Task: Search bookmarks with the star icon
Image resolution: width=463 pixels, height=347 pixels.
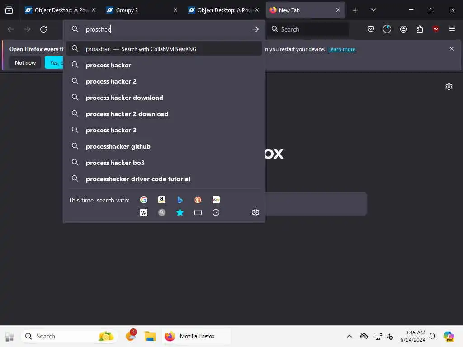Action: click(180, 212)
